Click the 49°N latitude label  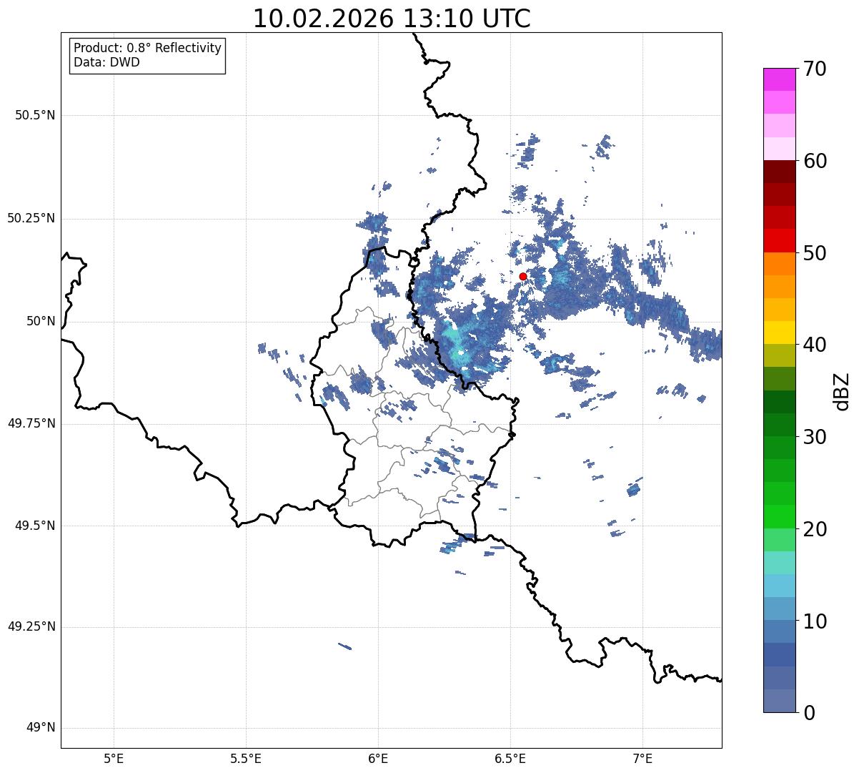tap(41, 728)
